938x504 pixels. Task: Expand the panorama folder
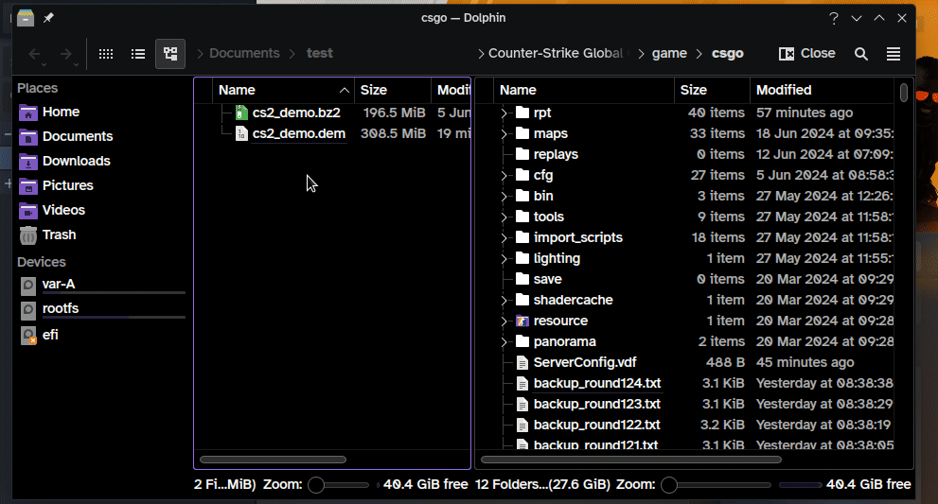pos(504,342)
